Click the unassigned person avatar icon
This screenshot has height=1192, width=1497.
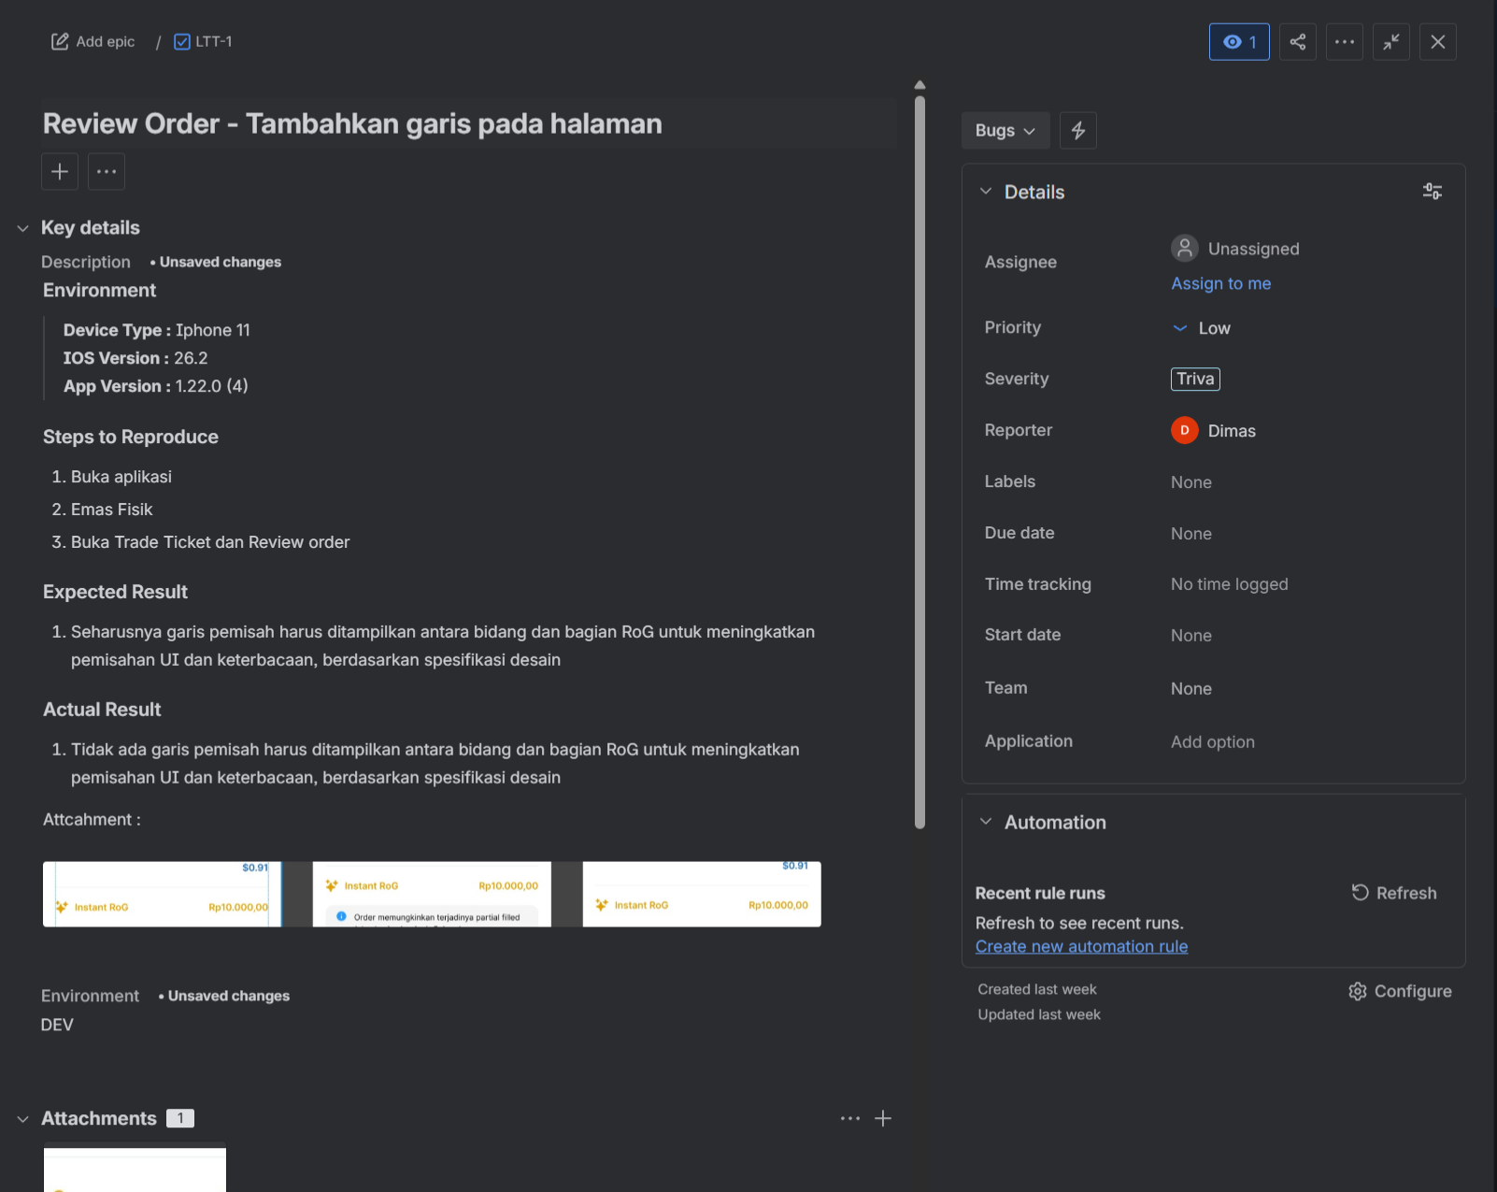click(1185, 248)
